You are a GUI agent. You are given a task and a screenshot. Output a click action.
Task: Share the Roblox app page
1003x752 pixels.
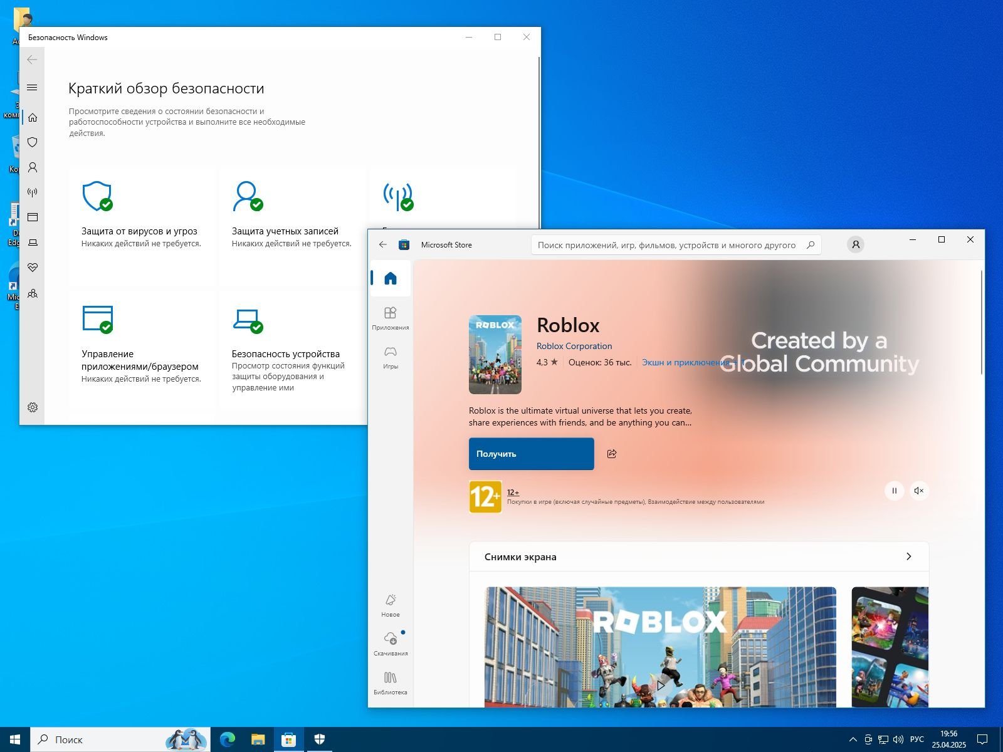[612, 454]
